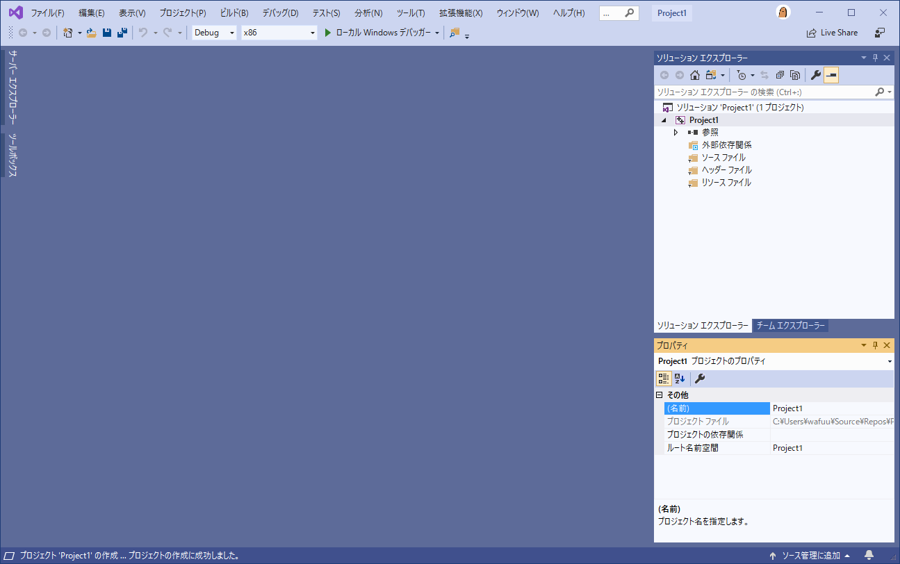Switch to the チーム エクスプローラー tab
The width and height of the screenshot is (900, 564).
coord(790,326)
